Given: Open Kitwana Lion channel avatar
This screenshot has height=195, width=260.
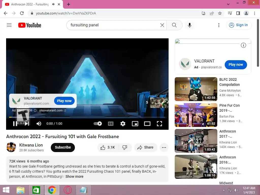Looking at the screenshot, I should tap(11, 147).
